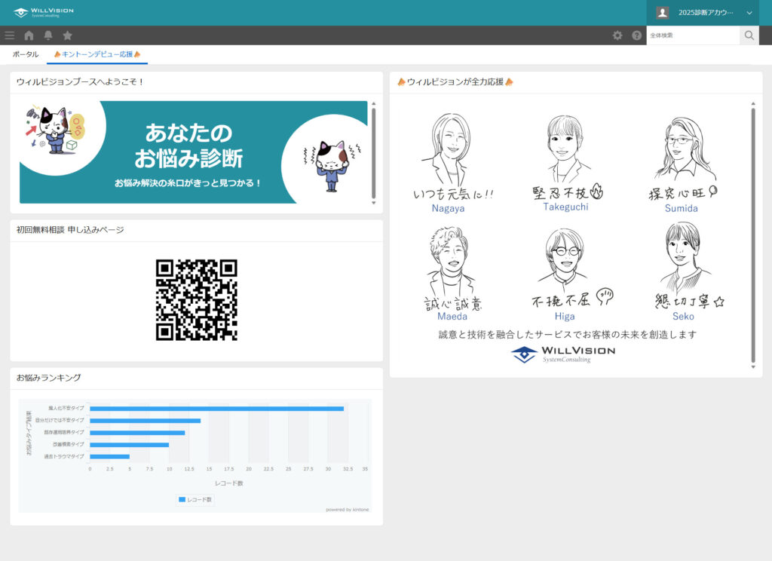Click the 属人化不安タイプ bar in chart

coord(216,409)
